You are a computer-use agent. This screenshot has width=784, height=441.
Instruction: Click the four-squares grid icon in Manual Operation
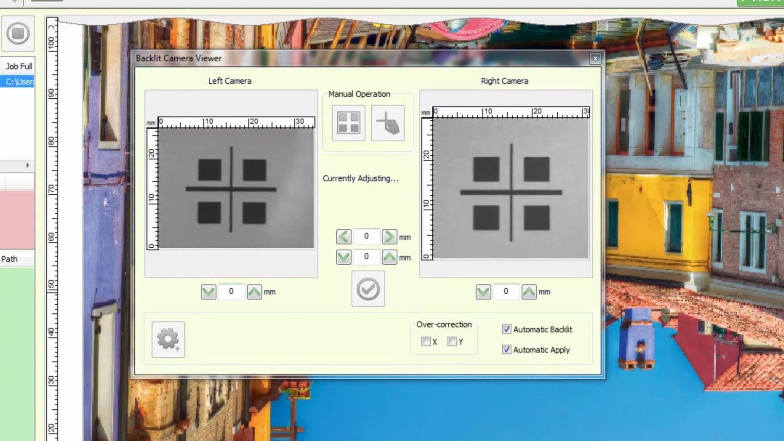[x=348, y=123]
